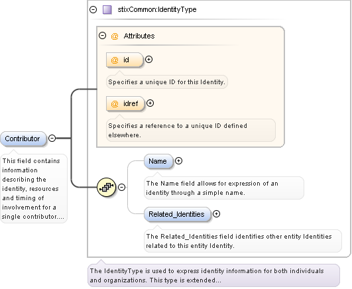352x289 pixels.
Task: Select the Related_Identities element node
Action: (178, 214)
